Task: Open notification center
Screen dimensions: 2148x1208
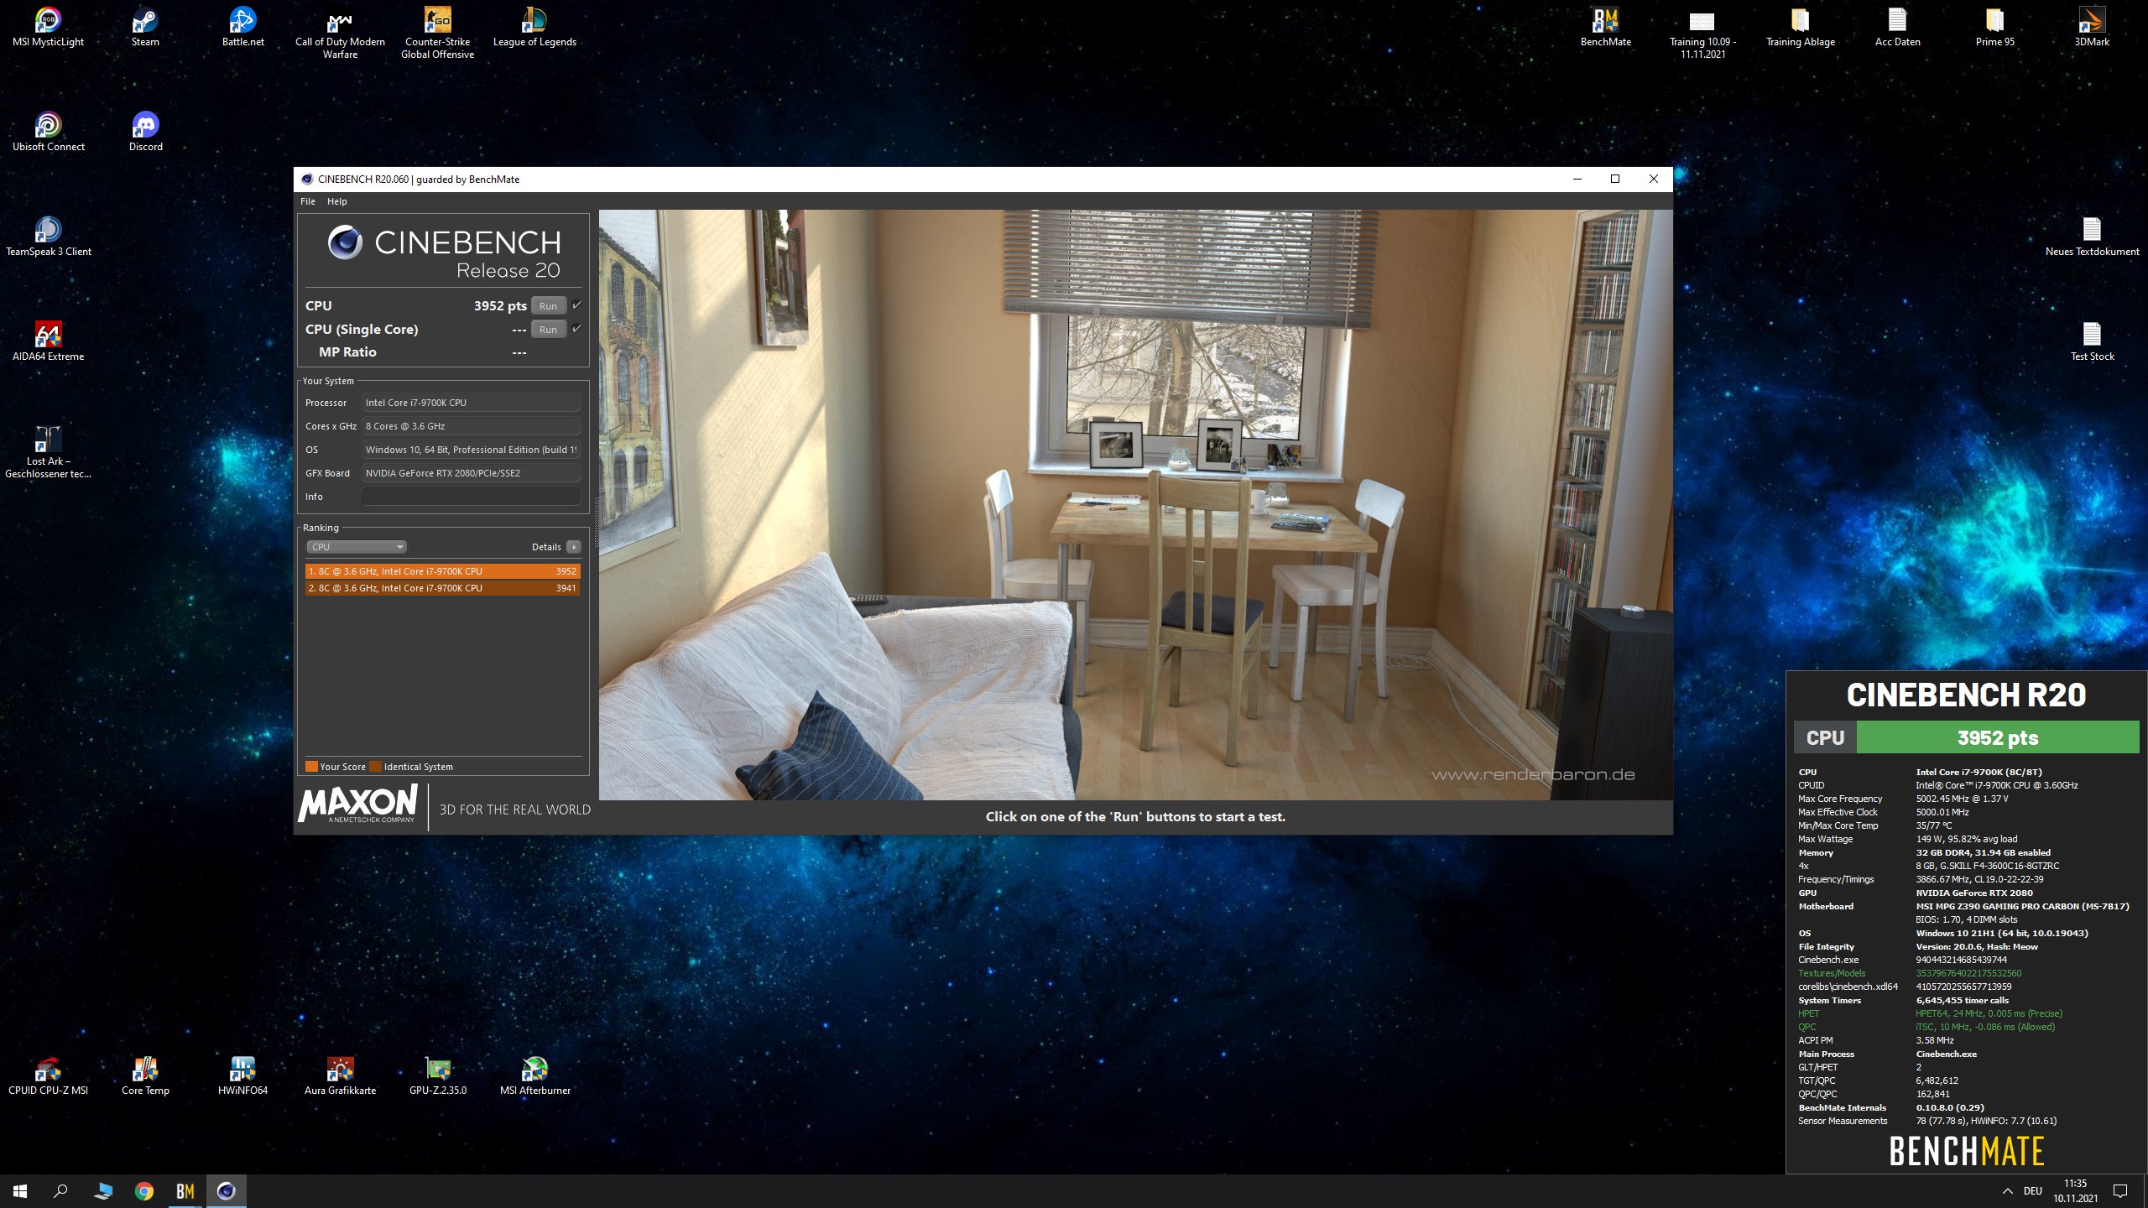Action: click(x=2120, y=1191)
